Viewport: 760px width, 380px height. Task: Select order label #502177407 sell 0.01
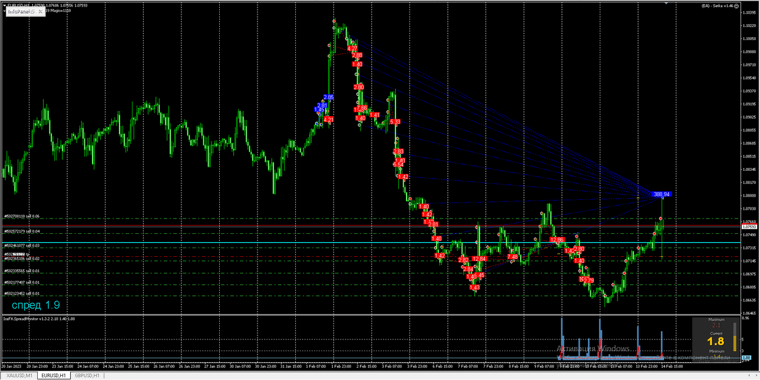point(22,282)
